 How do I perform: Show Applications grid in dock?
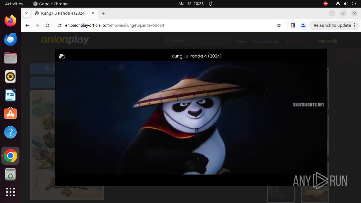tap(10, 192)
